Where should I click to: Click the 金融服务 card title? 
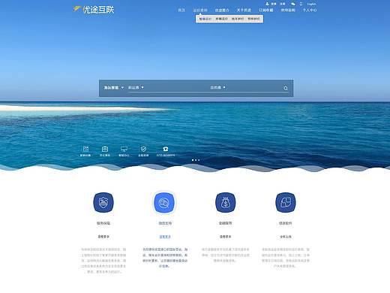click(225, 223)
